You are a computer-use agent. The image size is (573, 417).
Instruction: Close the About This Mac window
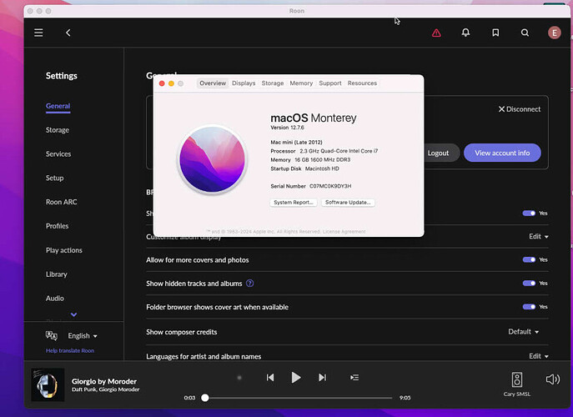(162, 83)
